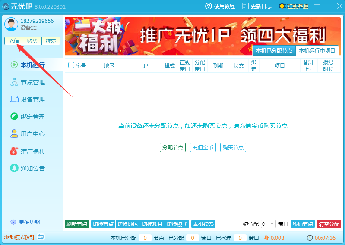345x245 pixels.
Task: Click the 设备22 label
Action: pos(28,28)
